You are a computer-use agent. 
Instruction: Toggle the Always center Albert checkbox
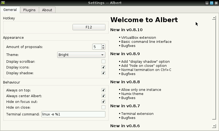(103, 96)
